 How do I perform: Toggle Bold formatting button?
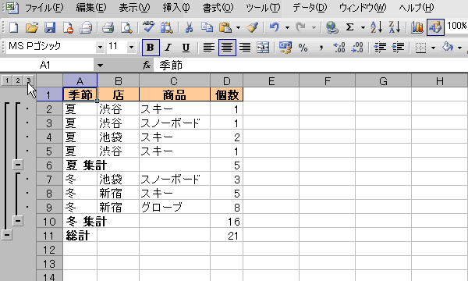click(x=151, y=48)
